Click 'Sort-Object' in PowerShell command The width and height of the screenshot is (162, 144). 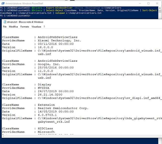click(150, 10)
